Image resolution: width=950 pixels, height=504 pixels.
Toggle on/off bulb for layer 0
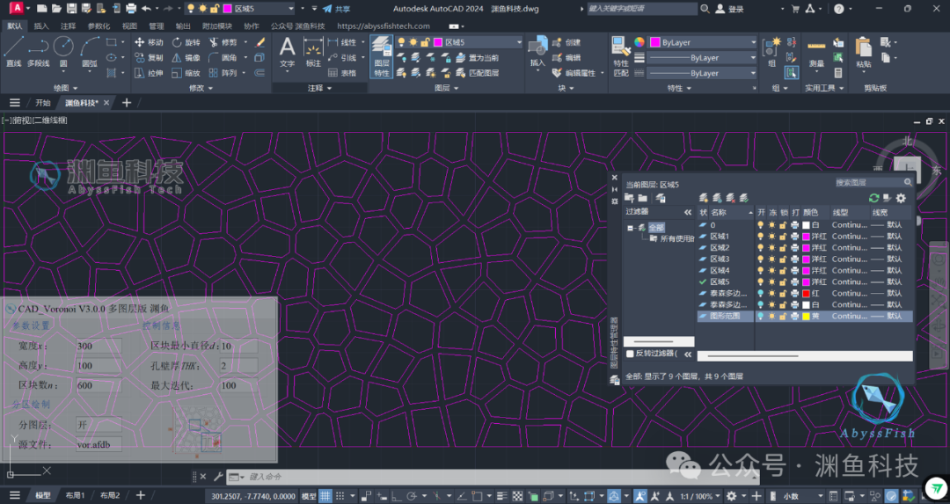point(760,225)
